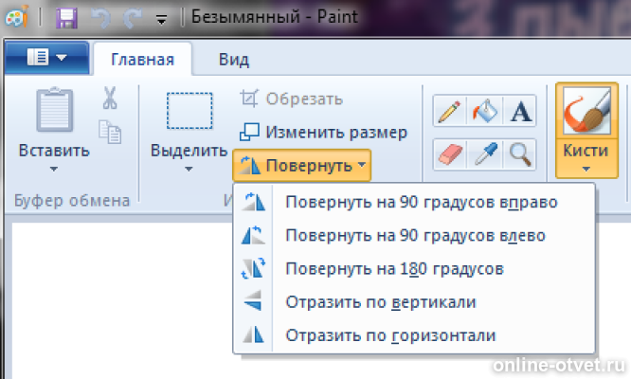The image size is (631, 379).
Task: Choose Повернуть на 90 градусов влево
Action: coord(414,235)
